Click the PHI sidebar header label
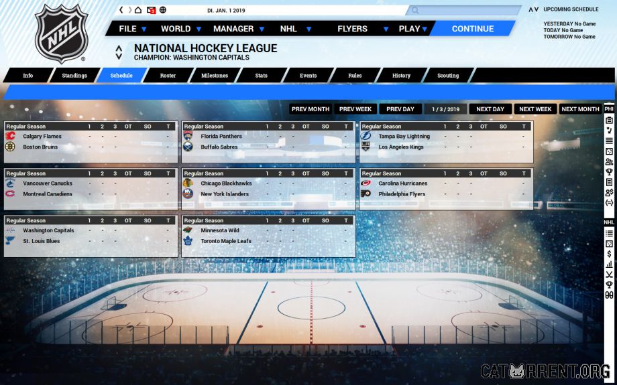617x385 pixels. pos(609,109)
